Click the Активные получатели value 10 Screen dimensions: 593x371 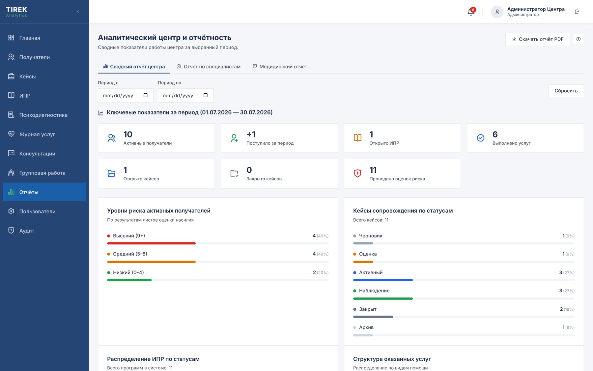click(x=128, y=135)
